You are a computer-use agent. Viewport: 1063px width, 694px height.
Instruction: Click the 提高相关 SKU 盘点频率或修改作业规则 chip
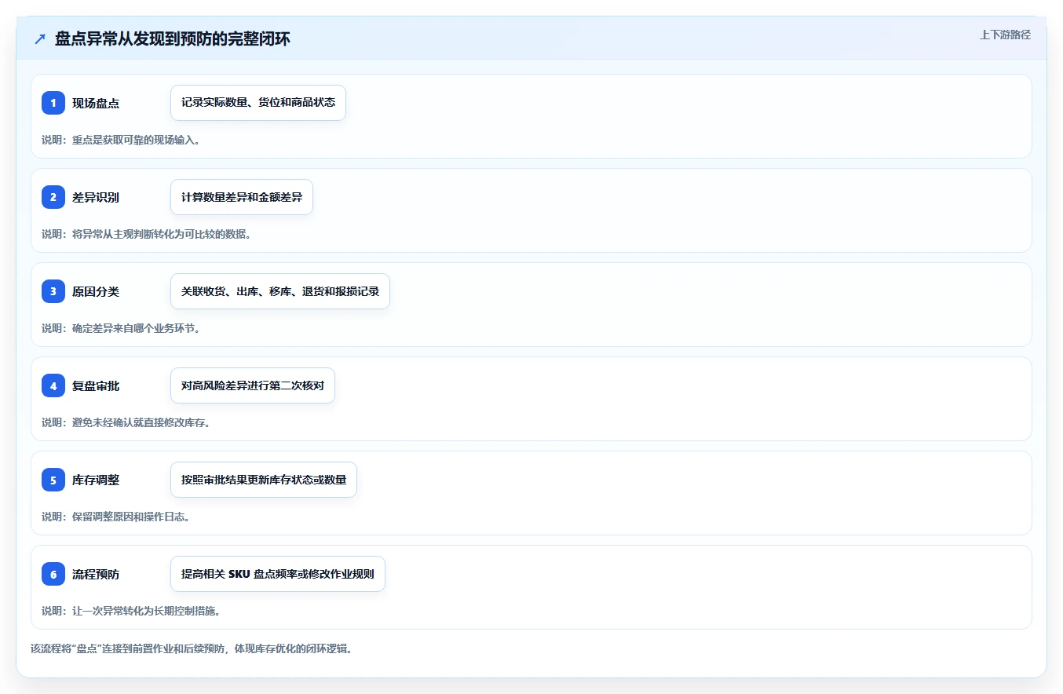pos(278,574)
